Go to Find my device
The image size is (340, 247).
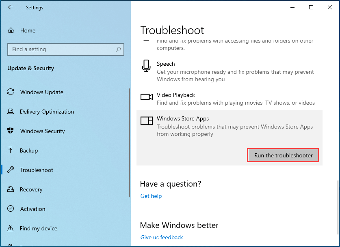click(x=39, y=229)
